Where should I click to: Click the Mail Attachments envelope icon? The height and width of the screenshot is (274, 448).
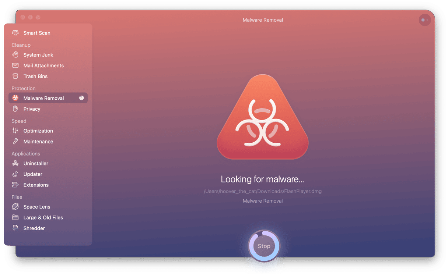[x=15, y=65]
